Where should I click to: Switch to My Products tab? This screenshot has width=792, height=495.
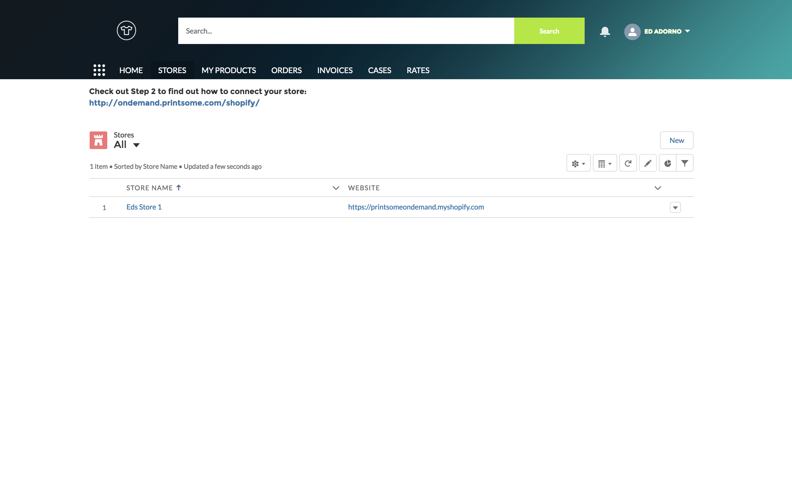tap(229, 70)
